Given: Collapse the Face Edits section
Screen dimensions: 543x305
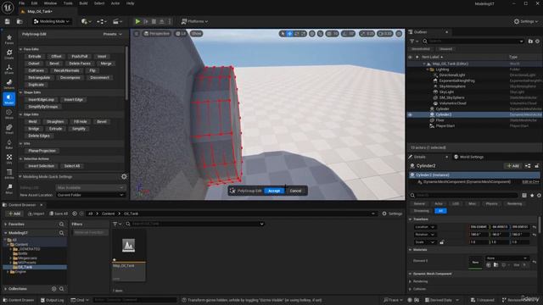Looking at the screenshot, I should tap(20, 49).
